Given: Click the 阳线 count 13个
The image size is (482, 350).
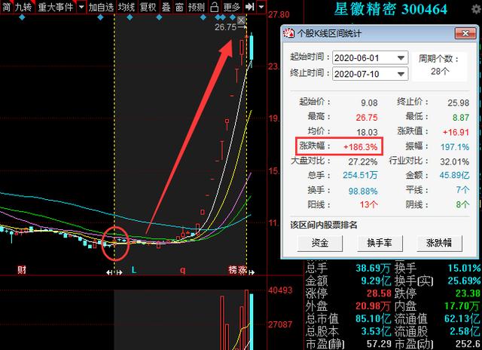Looking at the screenshot, I should 369,204.
